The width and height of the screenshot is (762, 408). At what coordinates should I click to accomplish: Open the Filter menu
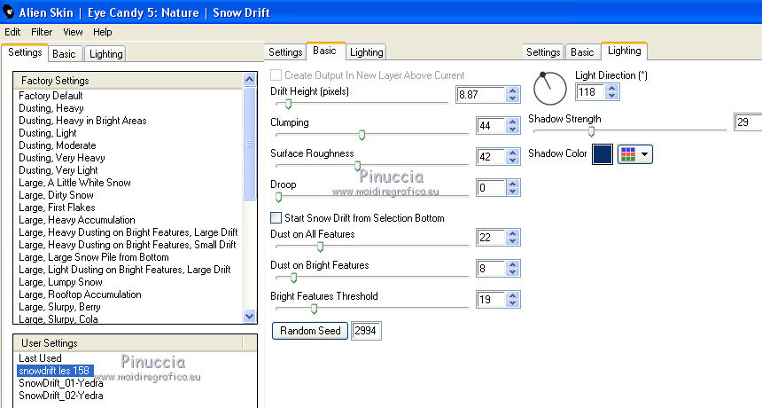tap(42, 32)
